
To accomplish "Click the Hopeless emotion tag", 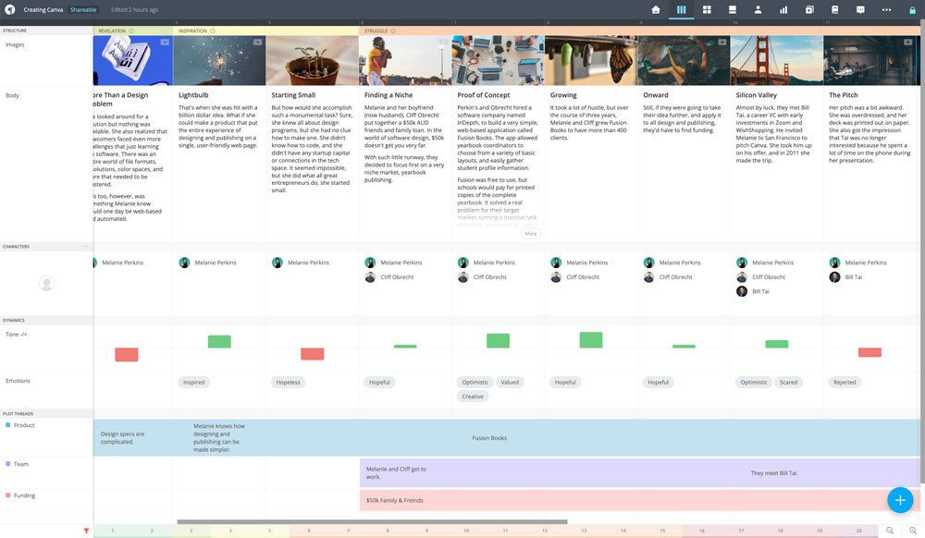I will (288, 383).
